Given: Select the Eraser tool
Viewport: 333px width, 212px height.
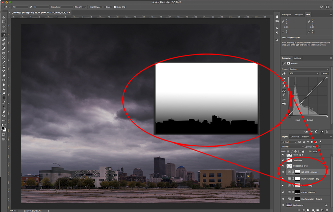Looking at the screenshot, I should point(4,76).
